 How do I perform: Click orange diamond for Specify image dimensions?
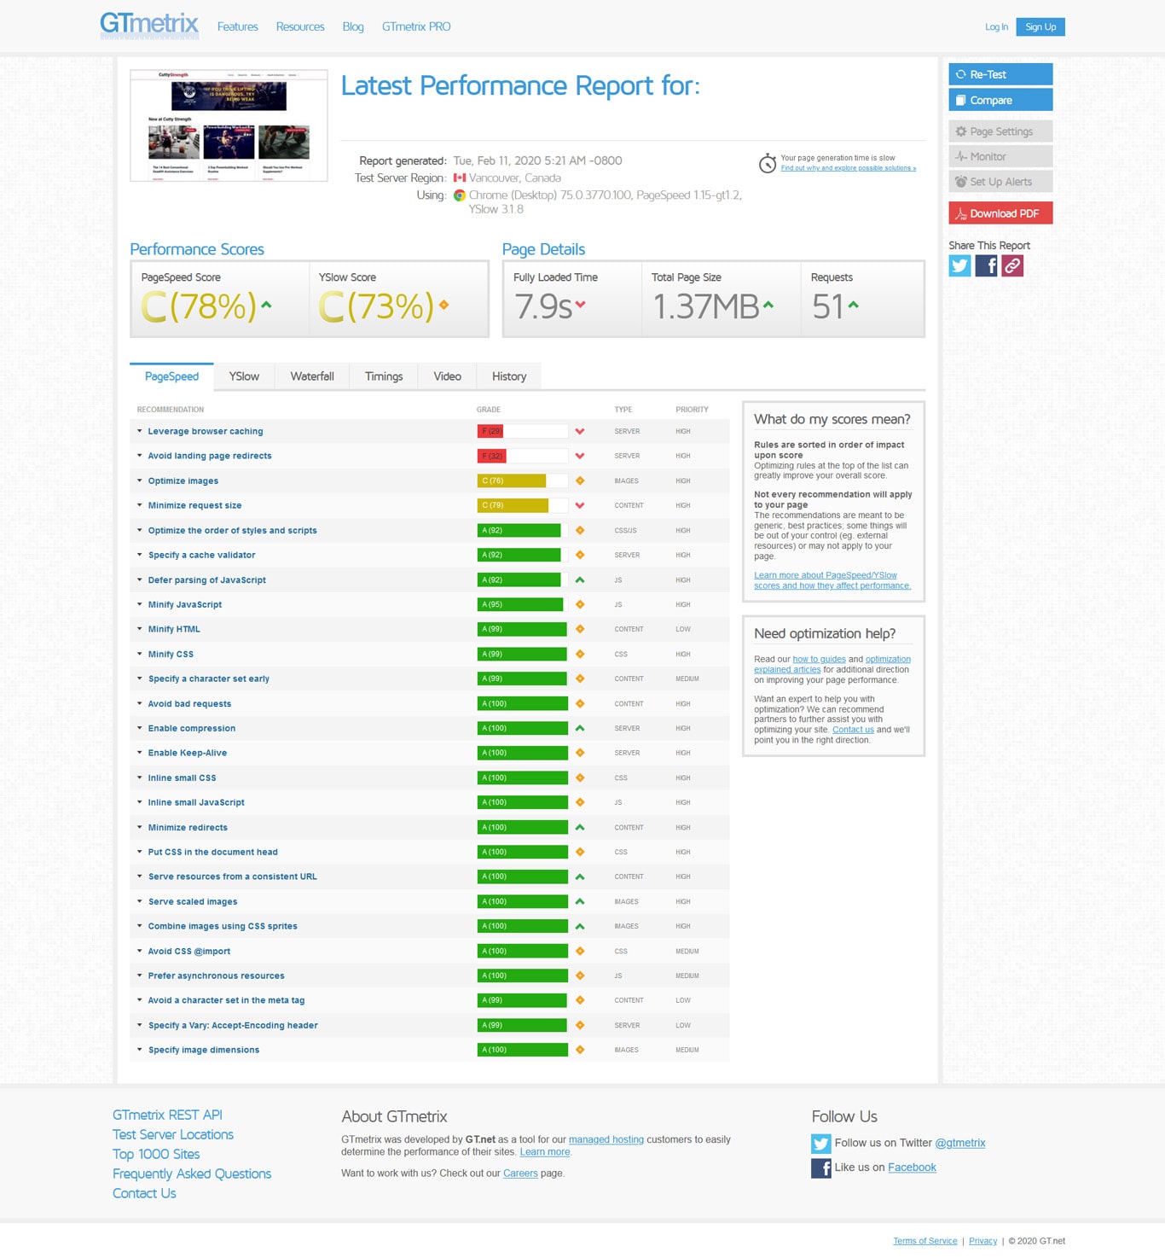[x=580, y=1050]
